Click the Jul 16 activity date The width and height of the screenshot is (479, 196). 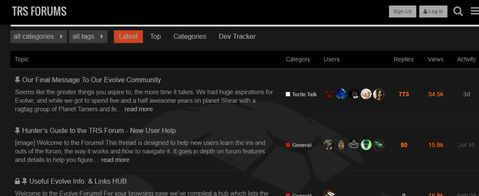[x=467, y=145]
